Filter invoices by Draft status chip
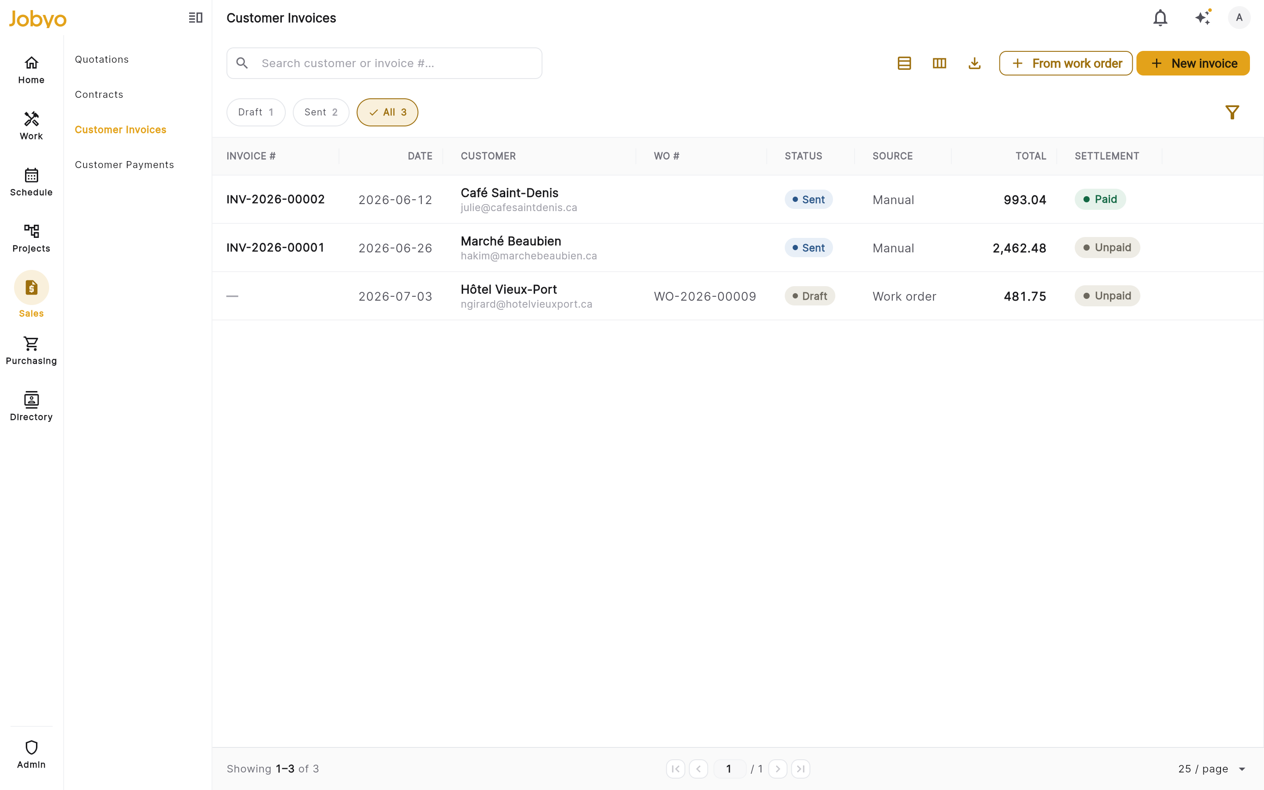The width and height of the screenshot is (1264, 790). [x=256, y=112]
